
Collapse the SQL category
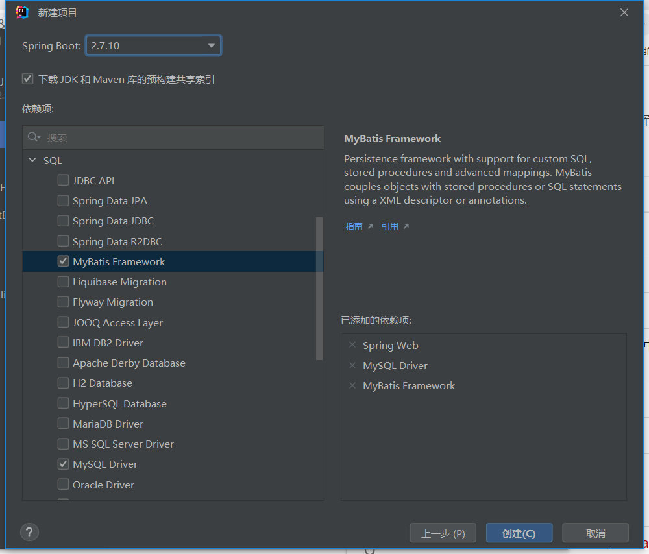(32, 160)
